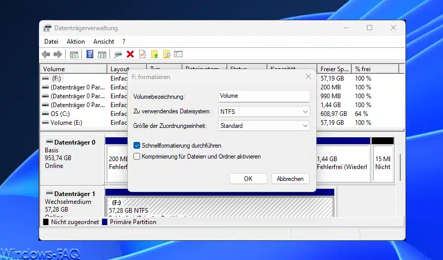Click the blue Primäre Partition legend swatch

[x=105, y=222]
